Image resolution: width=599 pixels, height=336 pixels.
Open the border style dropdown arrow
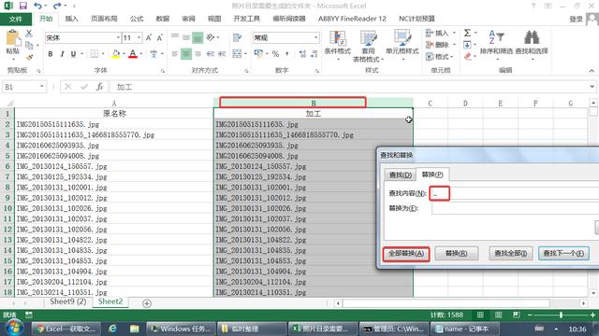(103, 54)
